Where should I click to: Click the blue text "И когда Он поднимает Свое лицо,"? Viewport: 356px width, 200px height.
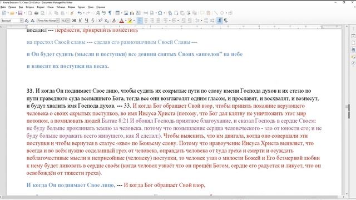(x=71, y=185)
